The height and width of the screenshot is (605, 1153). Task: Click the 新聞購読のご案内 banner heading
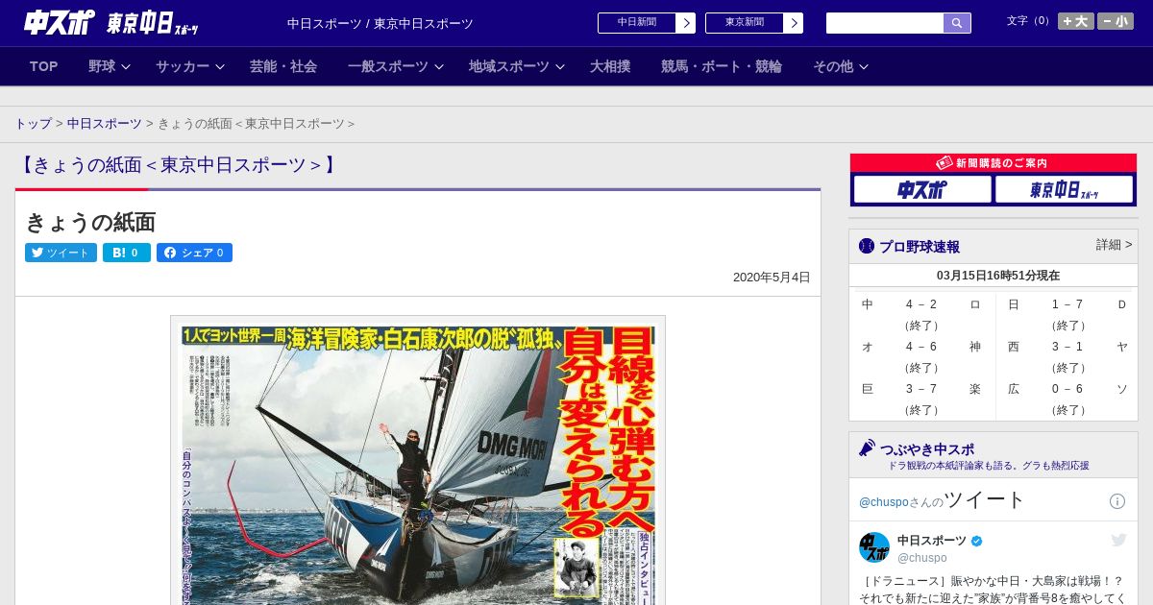click(993, 163)
